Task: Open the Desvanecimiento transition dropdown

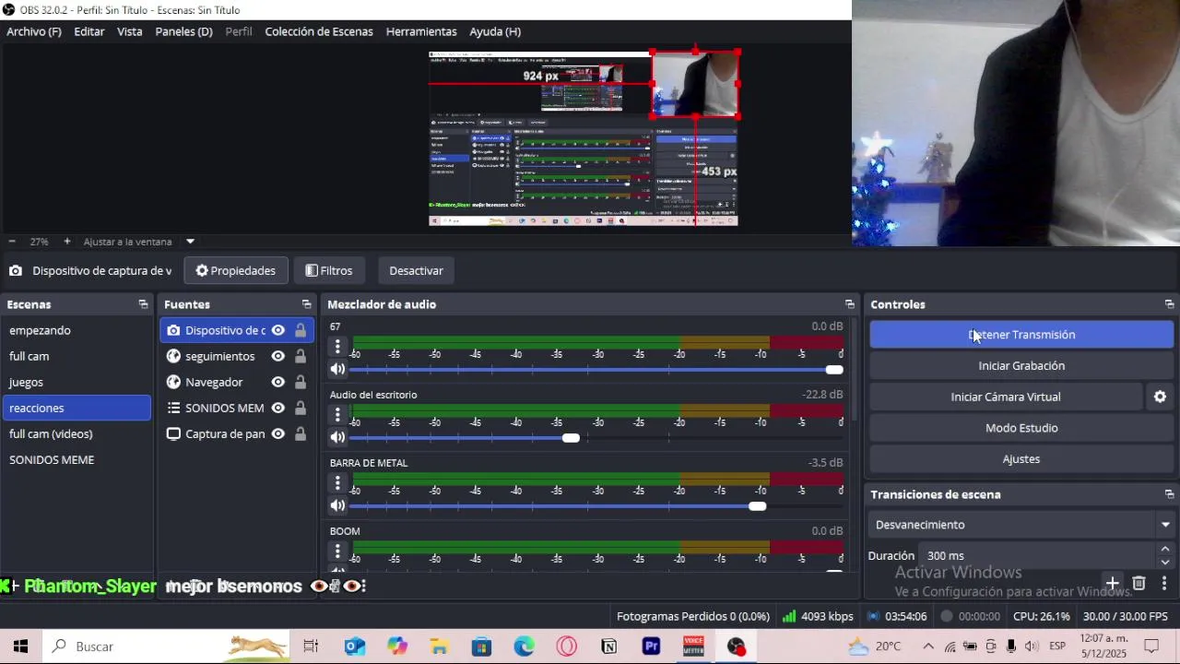Action: tap(1165, 525)
